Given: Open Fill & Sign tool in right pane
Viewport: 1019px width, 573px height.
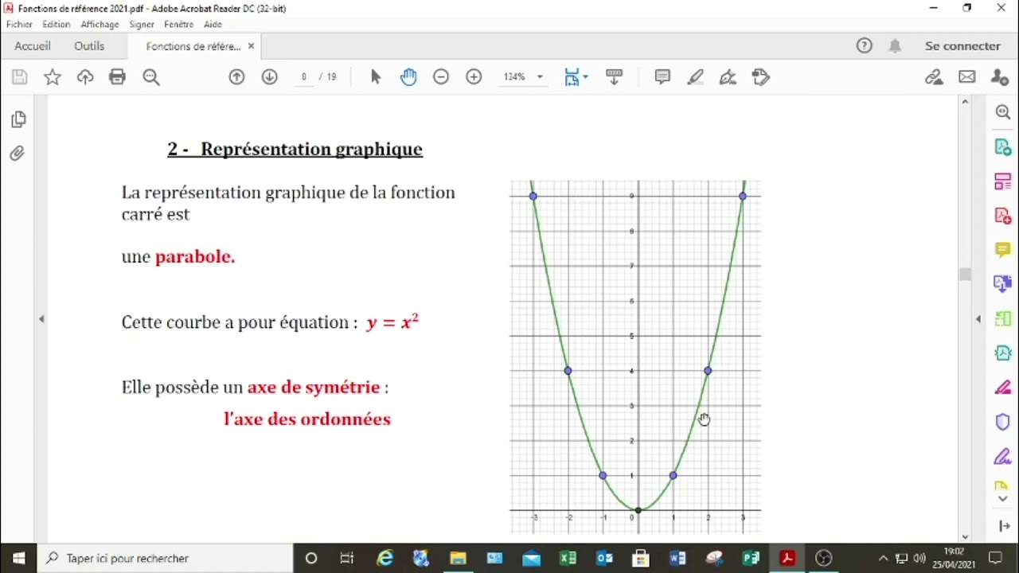Looking at the screenshot, I should (1003, 388).
